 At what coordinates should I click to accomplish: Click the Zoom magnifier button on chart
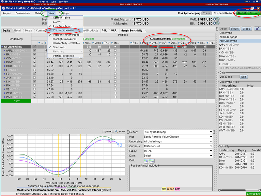tap(119, 131)
